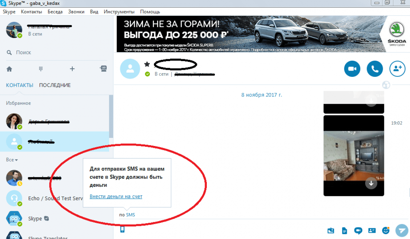The image size is (410, 239).
Task: Click the SMS link above message box
Action: (130, 215)
